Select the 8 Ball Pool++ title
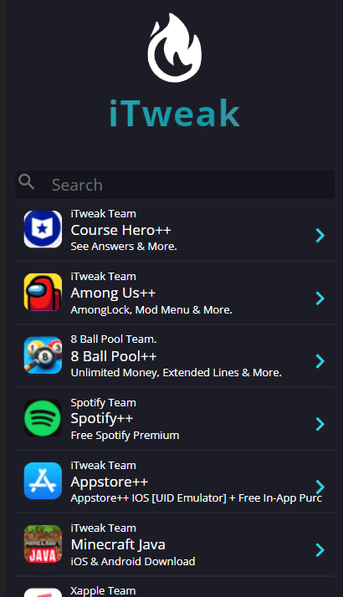The height and width of the screenshot is (597, 343). pyautogui.click(x=114, y=356)
